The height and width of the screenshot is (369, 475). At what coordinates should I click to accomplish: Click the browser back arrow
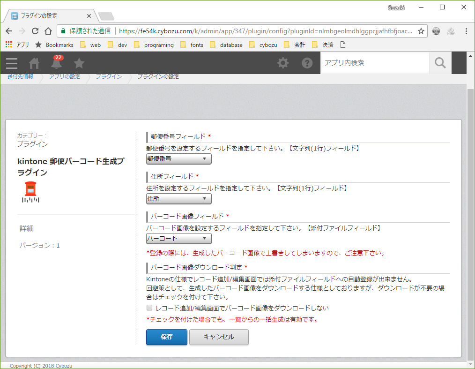pyautogui.click(x=9, y=31)
